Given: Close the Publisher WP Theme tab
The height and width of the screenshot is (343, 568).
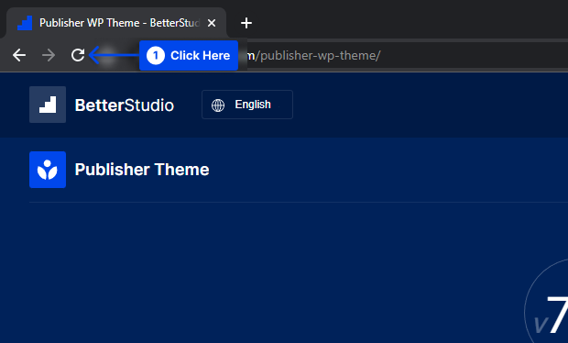Looking at the screenshot, I should pyautogui.click(x=212, y=23).
